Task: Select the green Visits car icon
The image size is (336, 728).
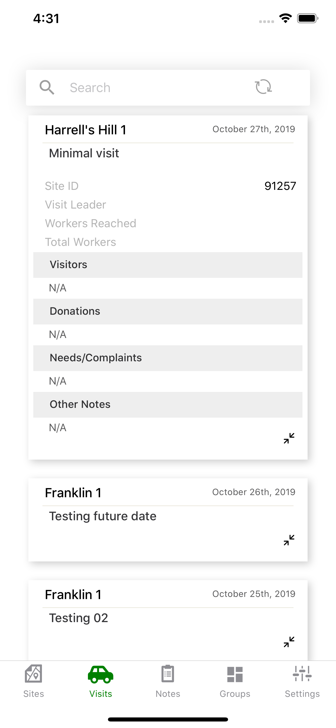Action: click(101, 675)
